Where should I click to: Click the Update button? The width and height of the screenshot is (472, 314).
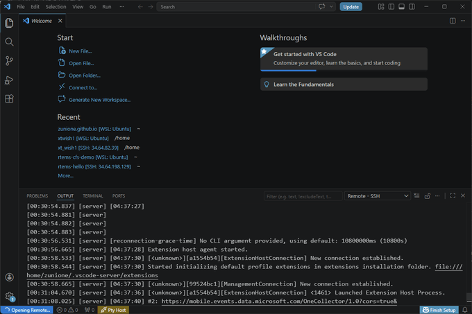click(x=351, y=7)
